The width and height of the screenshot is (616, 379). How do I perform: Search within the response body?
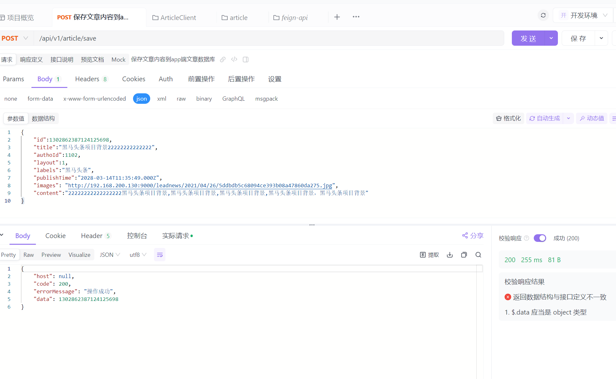(478, 255)
